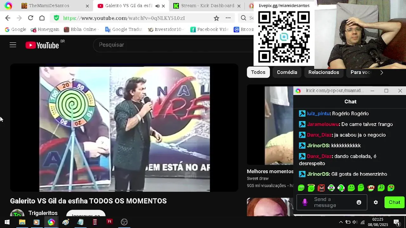406x228 pixels.
Task: Close the Stream - Kick Dashboard tab
Action: tap(239, 6)
